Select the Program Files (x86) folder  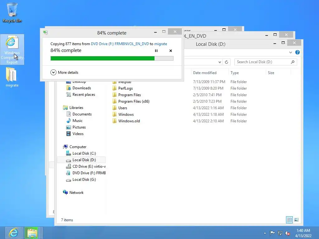[134, 101]
